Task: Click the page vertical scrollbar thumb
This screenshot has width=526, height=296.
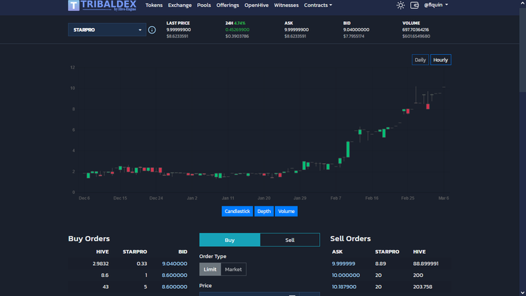Action: tap(523, 49)
